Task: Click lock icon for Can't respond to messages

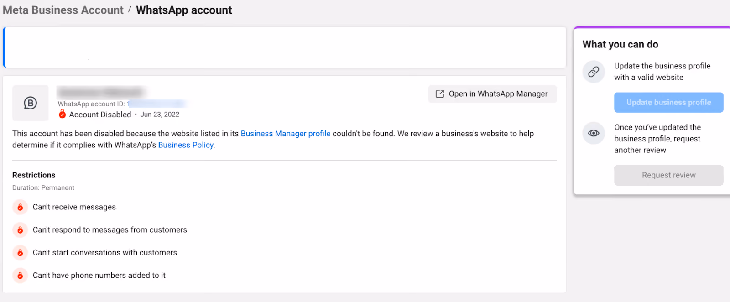Action: tap(20, 230)
